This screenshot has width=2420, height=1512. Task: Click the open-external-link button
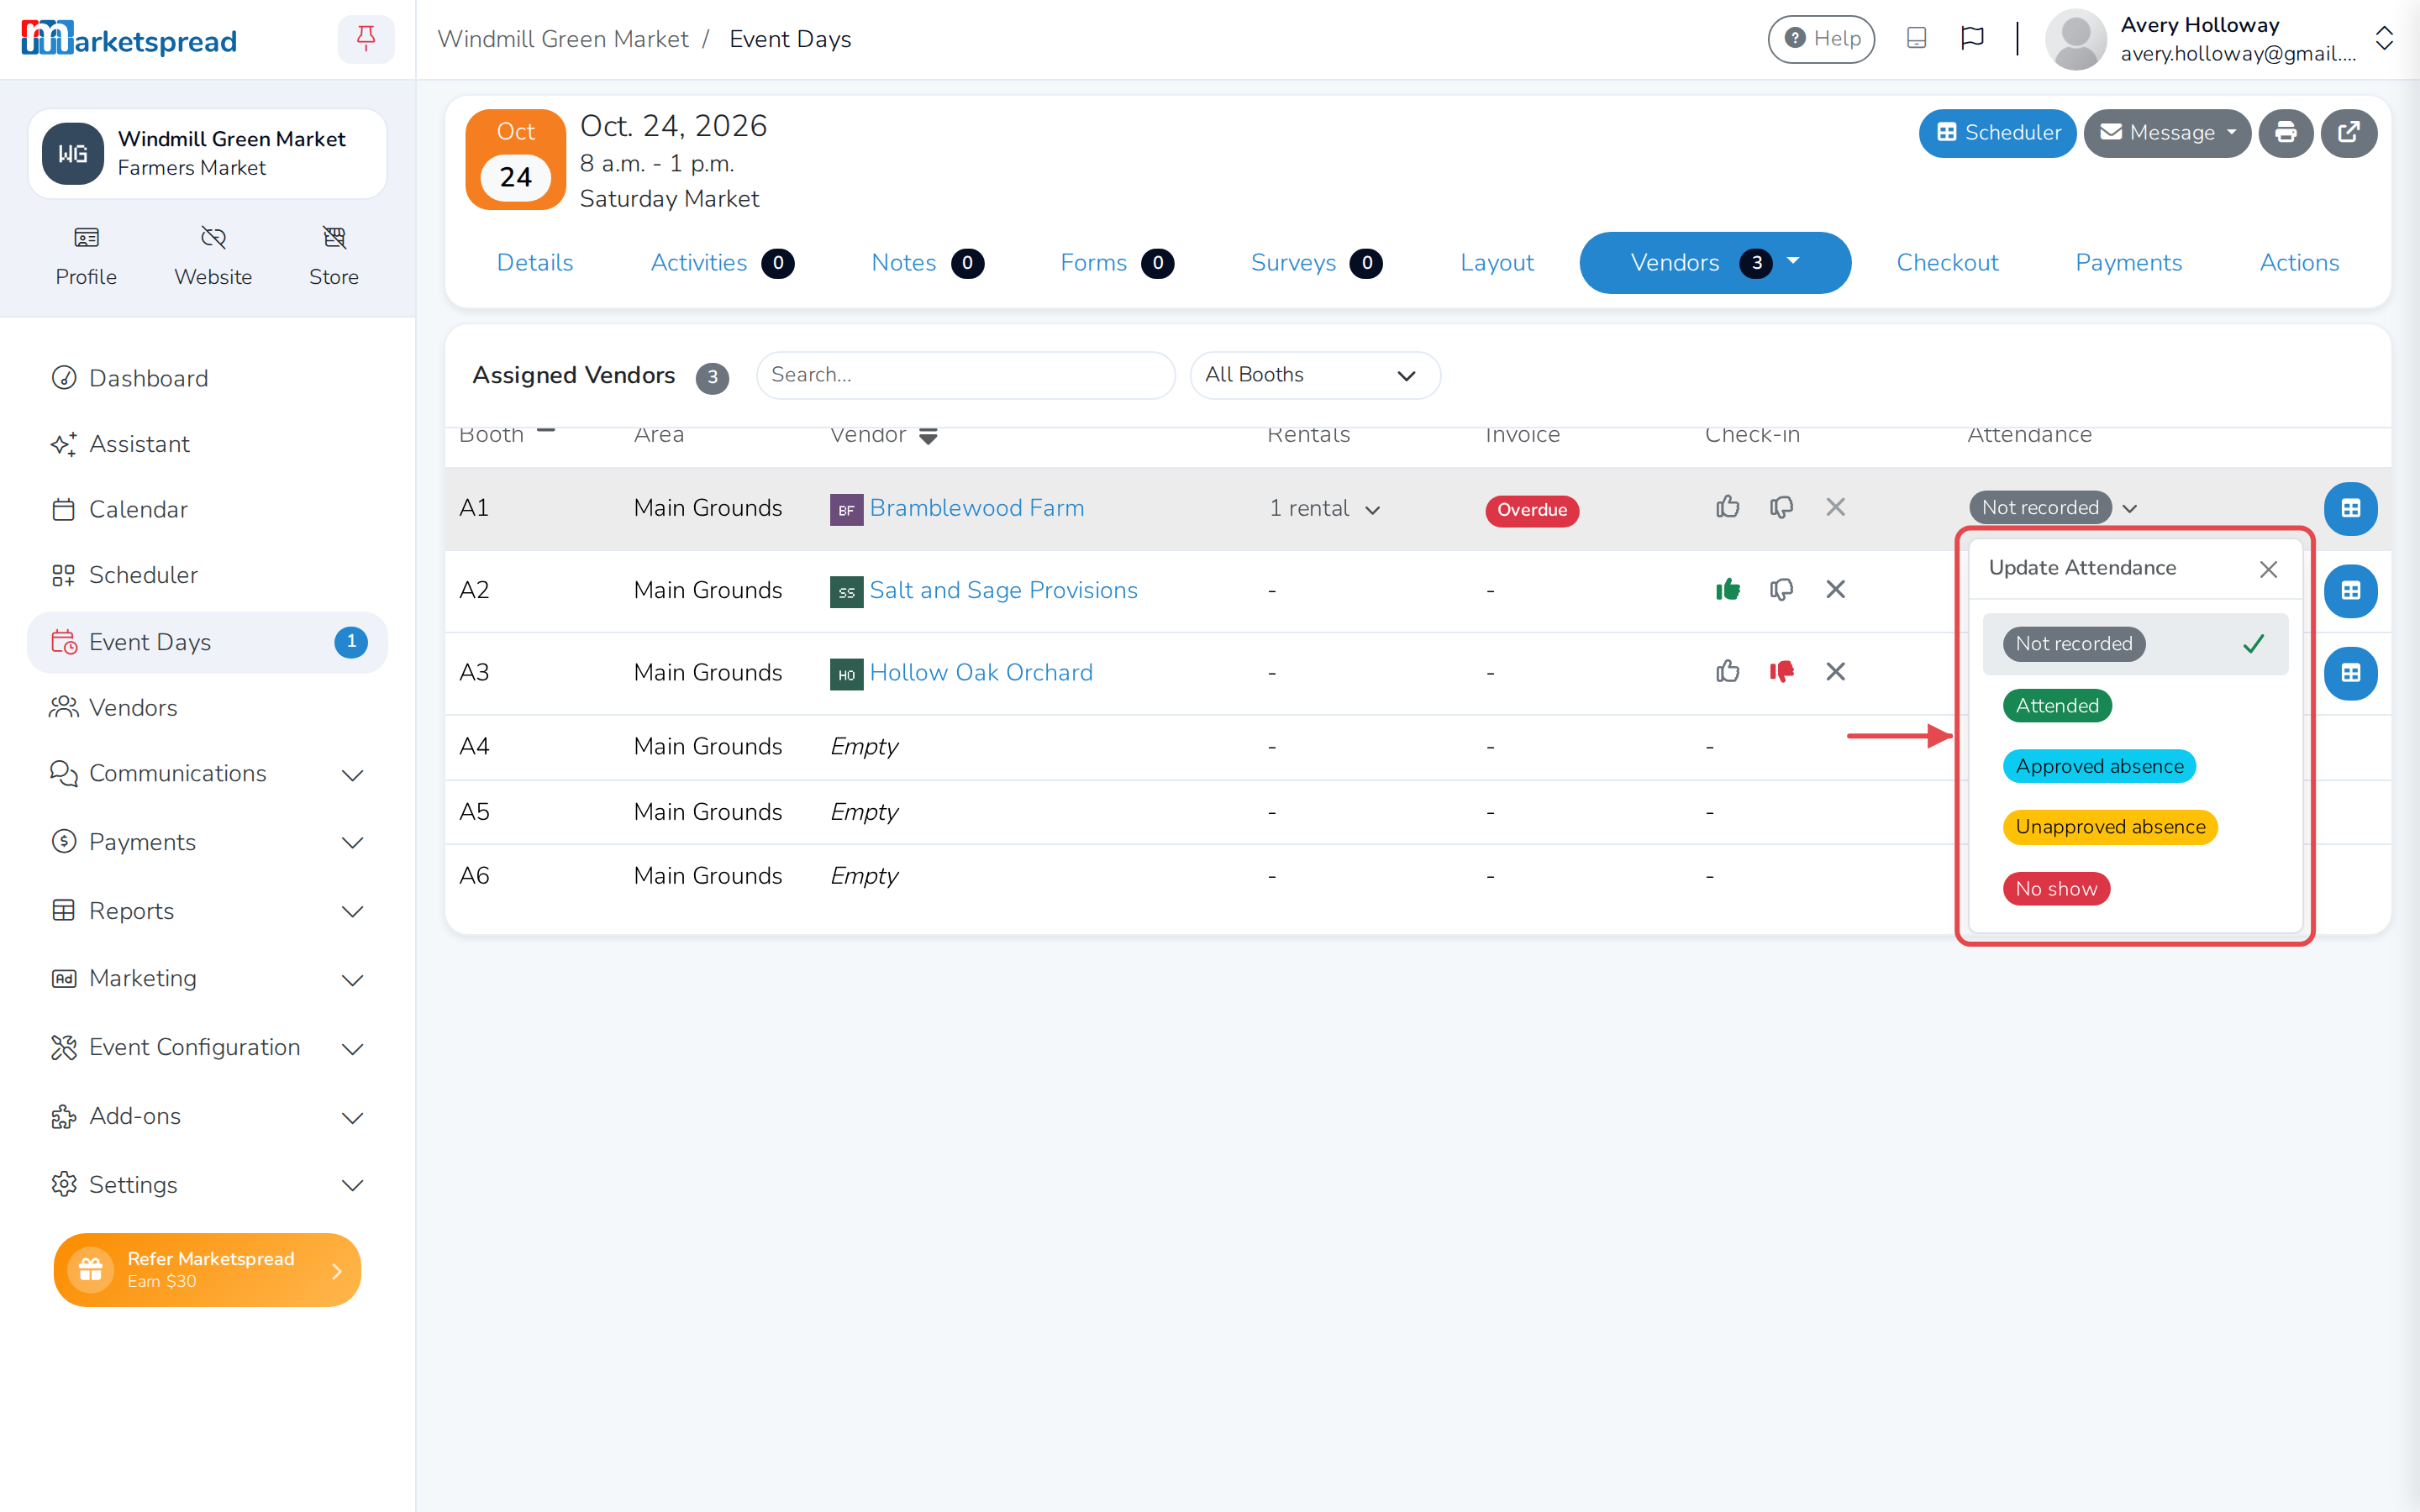pos(2349,133)
